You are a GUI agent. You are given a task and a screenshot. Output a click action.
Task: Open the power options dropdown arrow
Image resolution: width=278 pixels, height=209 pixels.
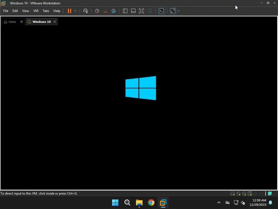(75, 11)
